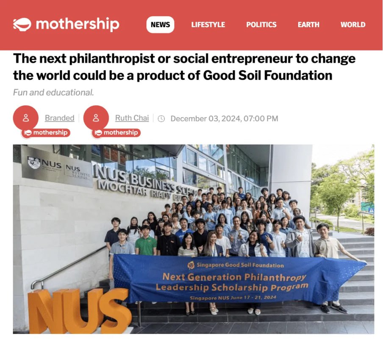Click the clock icon beside the date
Viewport: 383px width, 341px height.
click(x=161, y=119)
